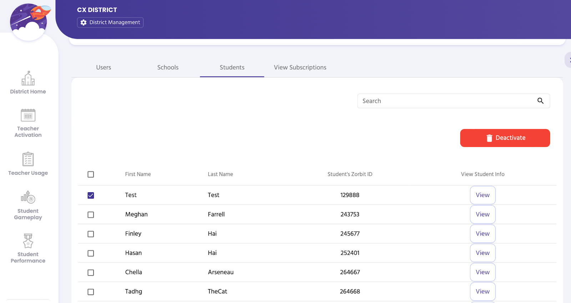The width and height of the screenshot is (571, 303).
Task: Open the Teacher Activation page
Action: coord(28,123)
